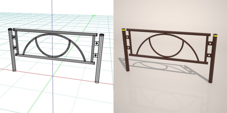
Task: Select the rendered fence's large arch
Action: tap(168, 47)
